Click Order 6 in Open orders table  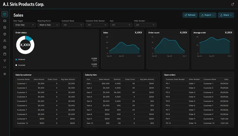(x=192, y=106)
